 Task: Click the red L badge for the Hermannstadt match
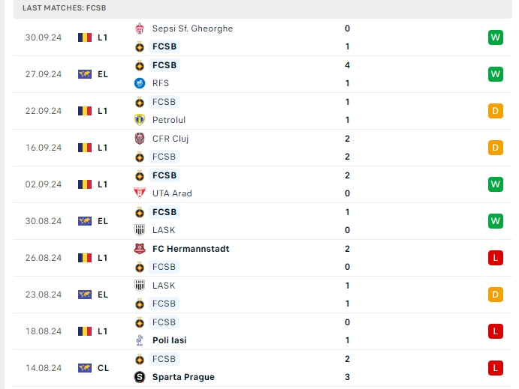495,258
